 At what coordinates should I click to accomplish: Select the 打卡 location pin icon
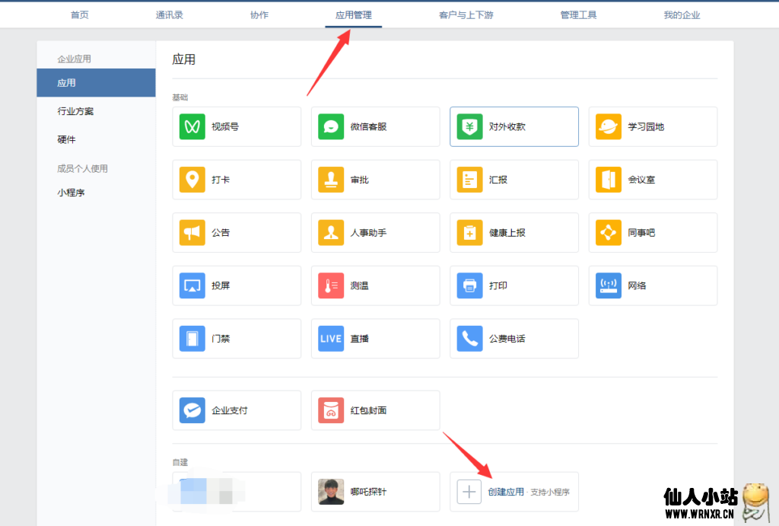[x=192, y=180]
